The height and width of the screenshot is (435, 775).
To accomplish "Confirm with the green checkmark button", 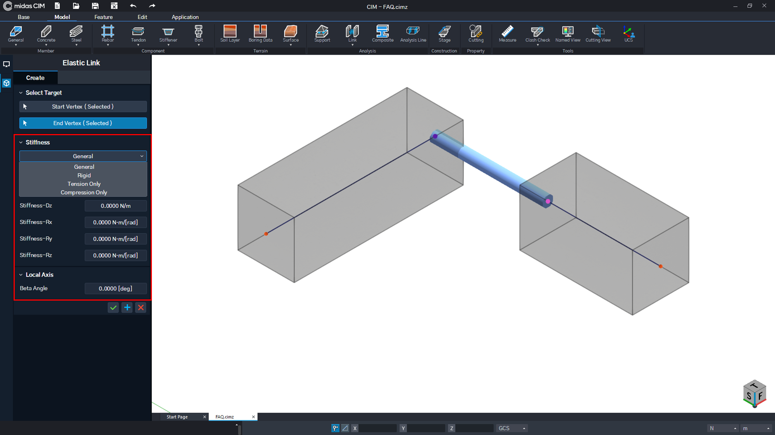I will point(113,308).
